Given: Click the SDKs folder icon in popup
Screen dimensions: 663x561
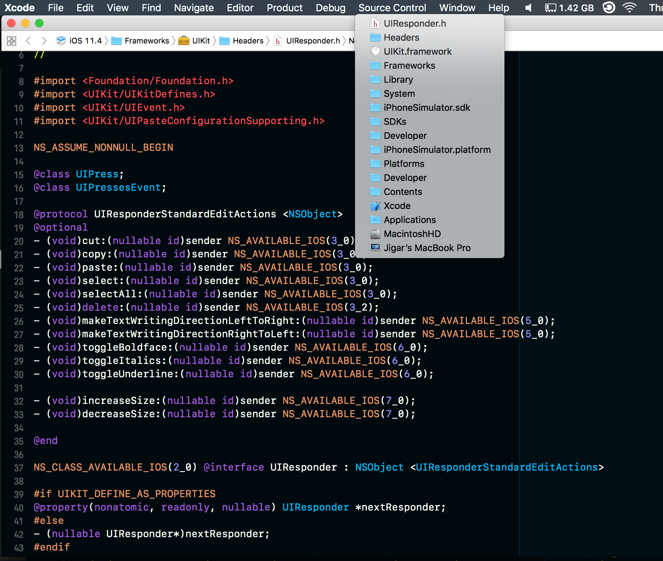Looking at the screenshot, I should 375,122.
